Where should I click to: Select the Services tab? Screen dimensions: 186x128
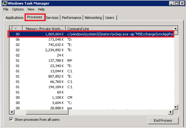click(x=52, y=18)
